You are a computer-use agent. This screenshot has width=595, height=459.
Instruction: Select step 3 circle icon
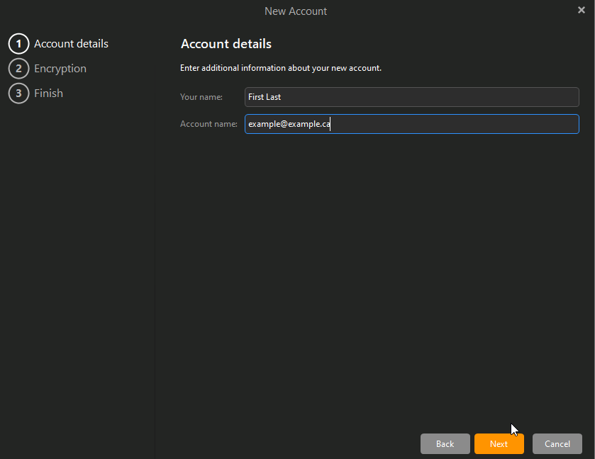18,93
